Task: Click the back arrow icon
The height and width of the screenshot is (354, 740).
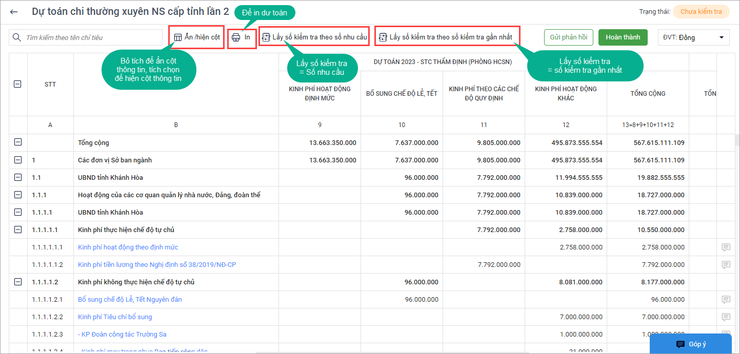Action: [x=14, y=12]
